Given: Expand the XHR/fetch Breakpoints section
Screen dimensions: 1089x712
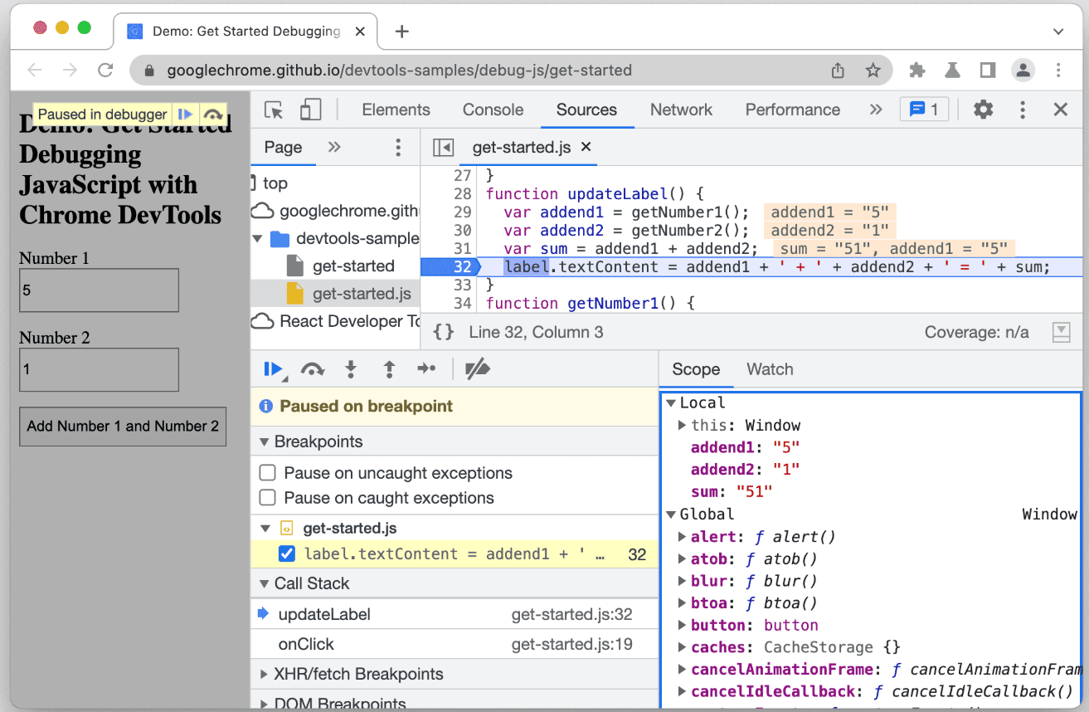Looking at the screenshot, I should pyautogui.click(x=358, y=674).
